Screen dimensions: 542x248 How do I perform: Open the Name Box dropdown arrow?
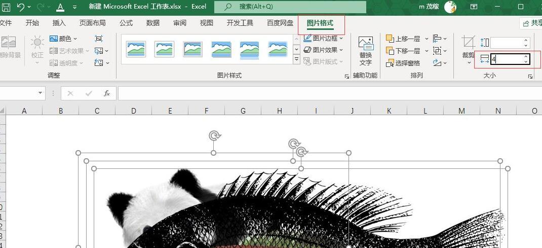coord(41,93)
